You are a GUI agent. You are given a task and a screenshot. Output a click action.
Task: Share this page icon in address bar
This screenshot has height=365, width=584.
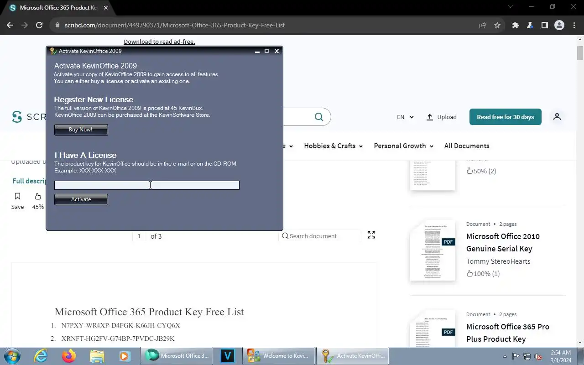point(483,25)
